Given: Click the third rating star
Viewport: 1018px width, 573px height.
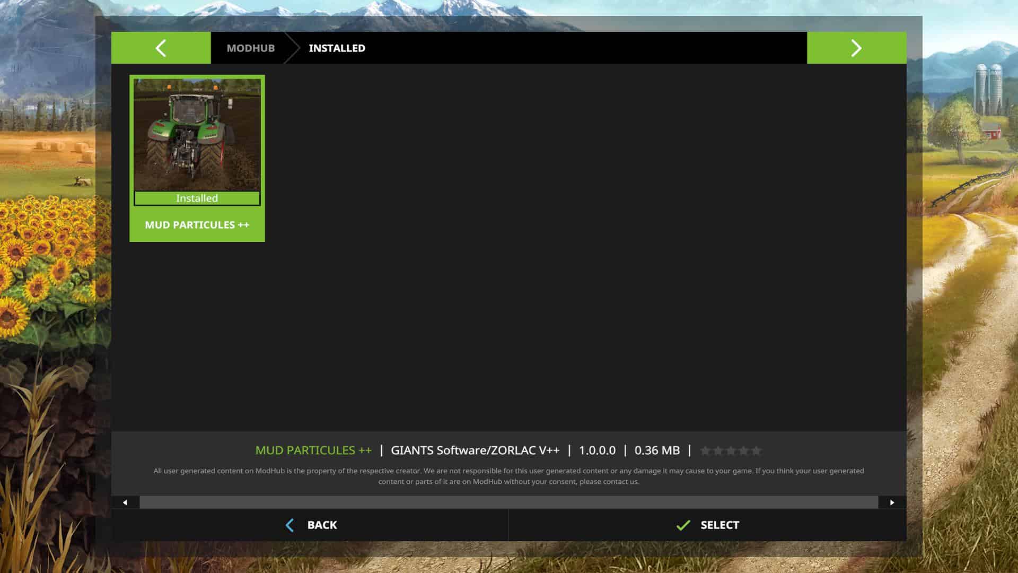Looking at the screenshot, I should point(731,451).
